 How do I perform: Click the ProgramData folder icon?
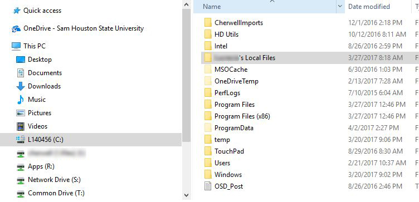pos(208,128)
